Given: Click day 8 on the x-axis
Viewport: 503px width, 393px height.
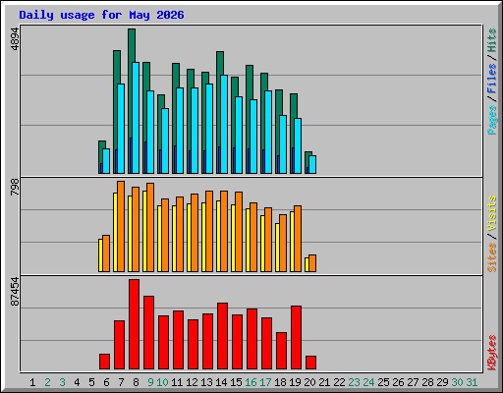Looking at the screenshot, I should (136, 382).
